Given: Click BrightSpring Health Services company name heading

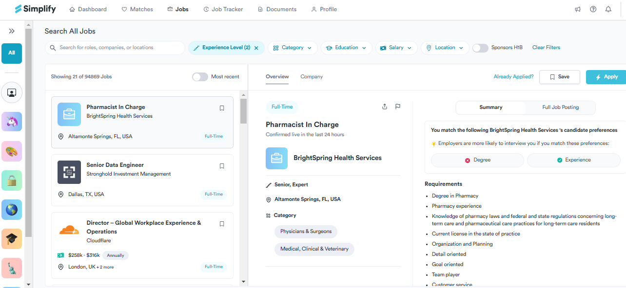Looking at the screenshot, I should coord(337,158).
